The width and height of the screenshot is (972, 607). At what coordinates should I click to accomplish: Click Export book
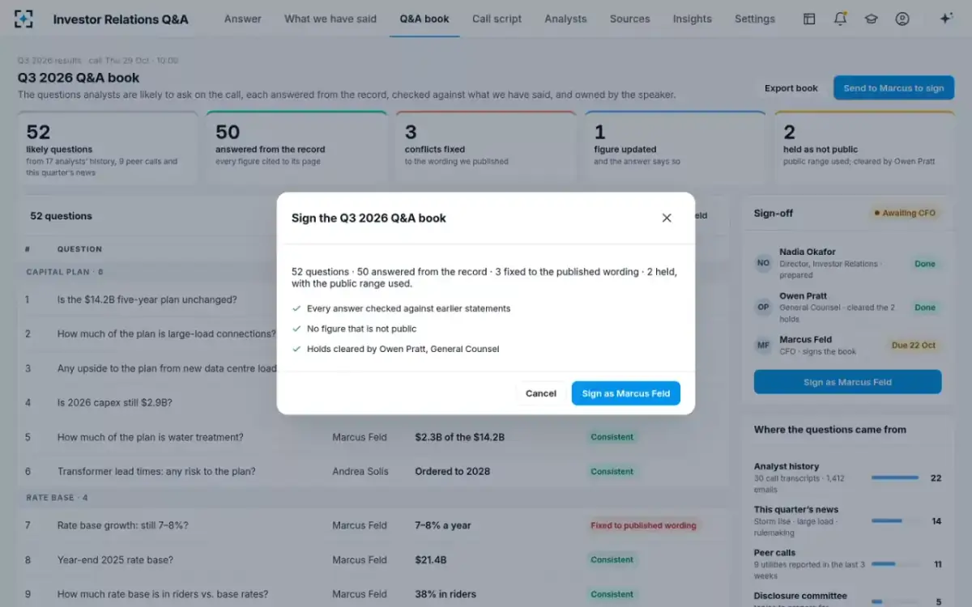click(x=791, y=88)
